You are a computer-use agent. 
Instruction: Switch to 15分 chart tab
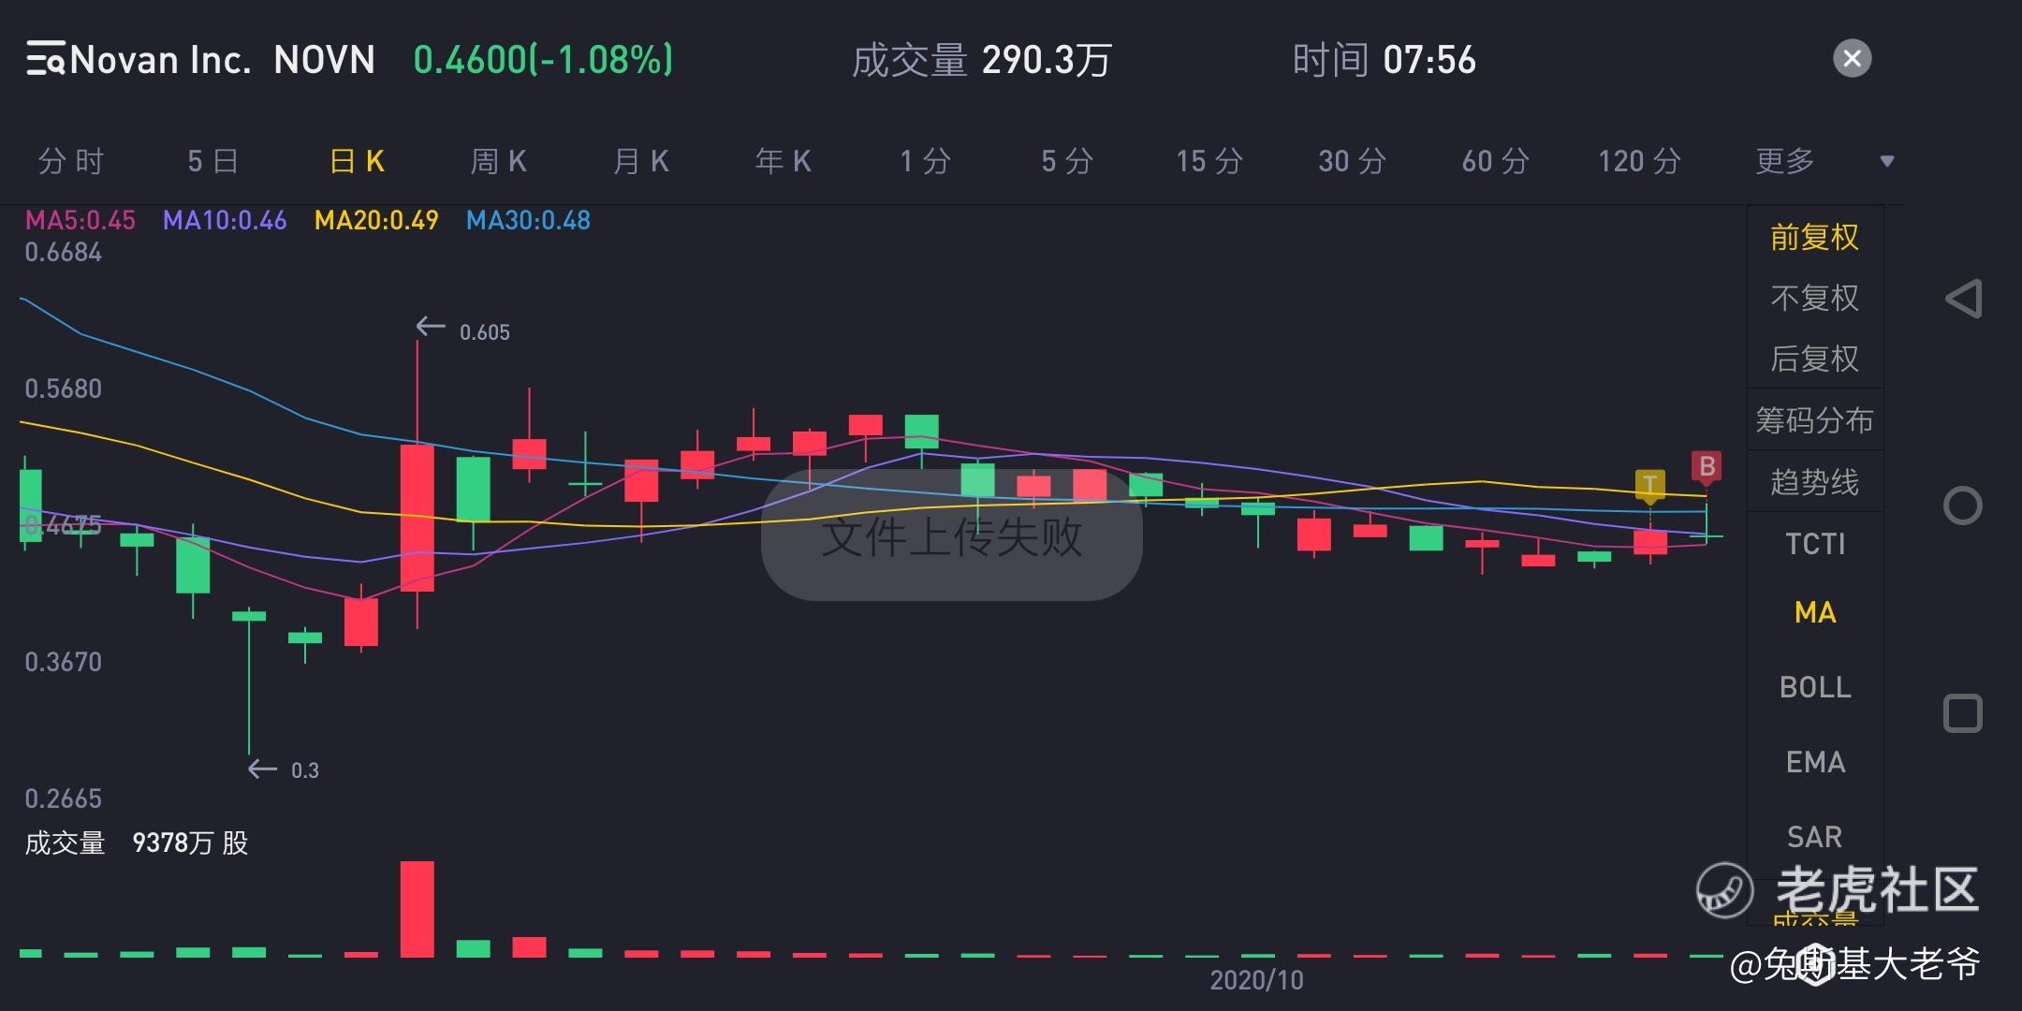click(1209, 161)
